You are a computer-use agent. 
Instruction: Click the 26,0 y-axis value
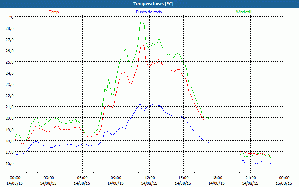pyautogui.click(x=10, y=51)
